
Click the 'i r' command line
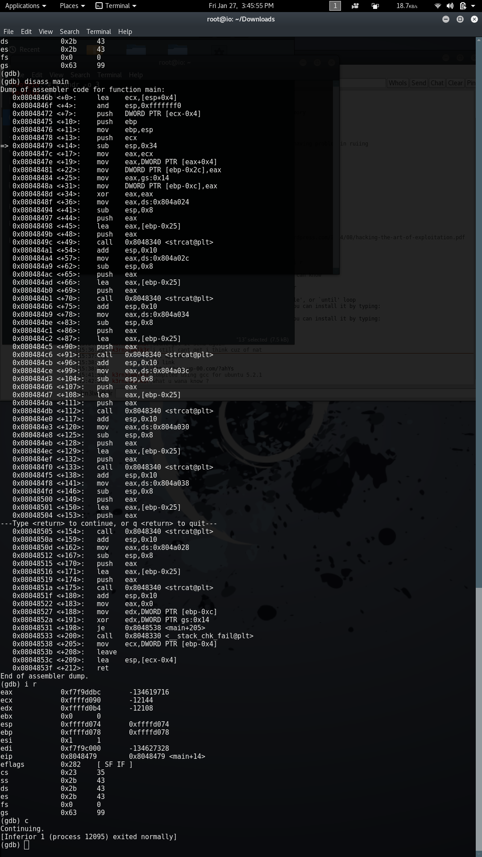(18, 684)
